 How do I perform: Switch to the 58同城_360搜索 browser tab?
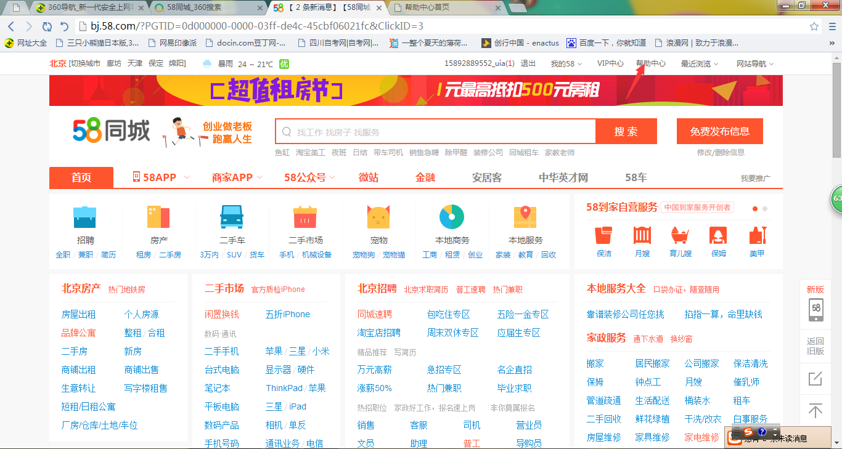208,7
